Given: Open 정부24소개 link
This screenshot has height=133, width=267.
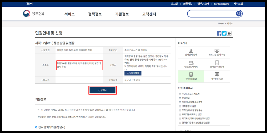Looking at the screenshot, I should [203, 4].
